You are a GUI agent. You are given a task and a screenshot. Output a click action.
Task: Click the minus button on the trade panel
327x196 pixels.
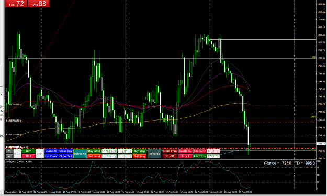pyautogui.click(x=9, y=156)
